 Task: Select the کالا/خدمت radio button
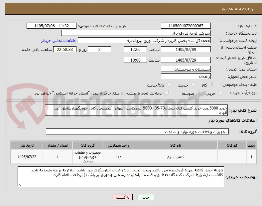click(170, 85)
